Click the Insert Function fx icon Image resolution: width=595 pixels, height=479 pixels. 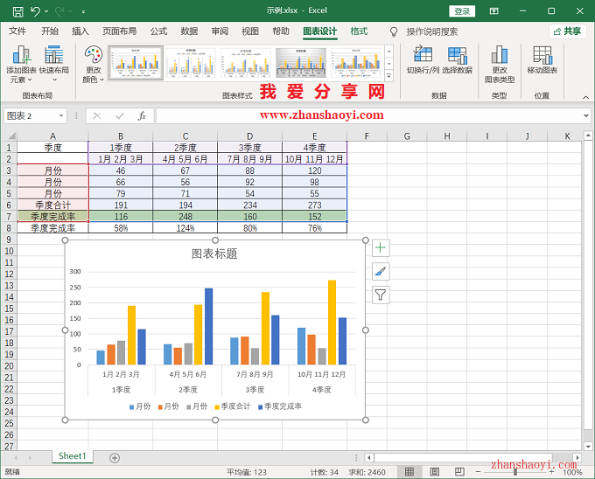point(142,115)
